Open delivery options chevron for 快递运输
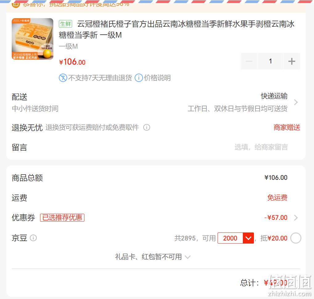Viewport: 314px width, 299px height. [x=296, y=102]
